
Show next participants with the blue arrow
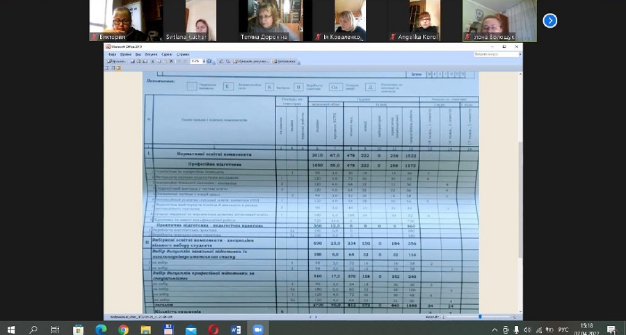coord(549,20)
